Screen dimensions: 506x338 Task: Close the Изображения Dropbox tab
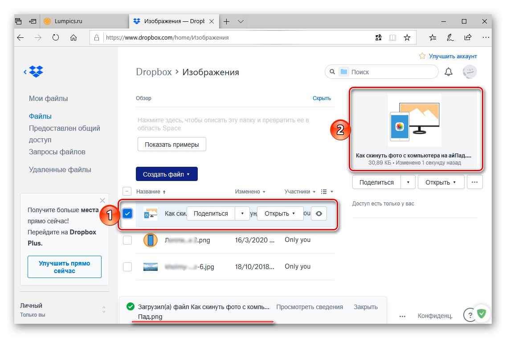click(x=212, y=21)
